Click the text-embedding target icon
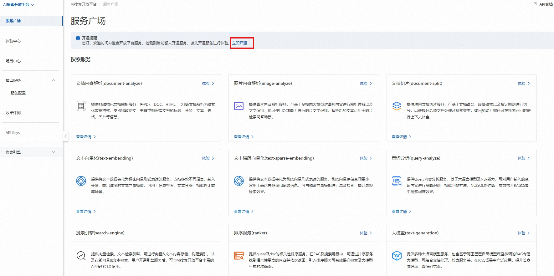Screen dimensions: 554x276 tap(81, 181)
